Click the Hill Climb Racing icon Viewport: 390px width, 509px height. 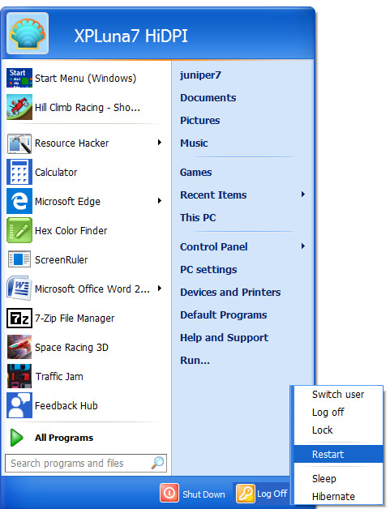click(x=19, y=107)
